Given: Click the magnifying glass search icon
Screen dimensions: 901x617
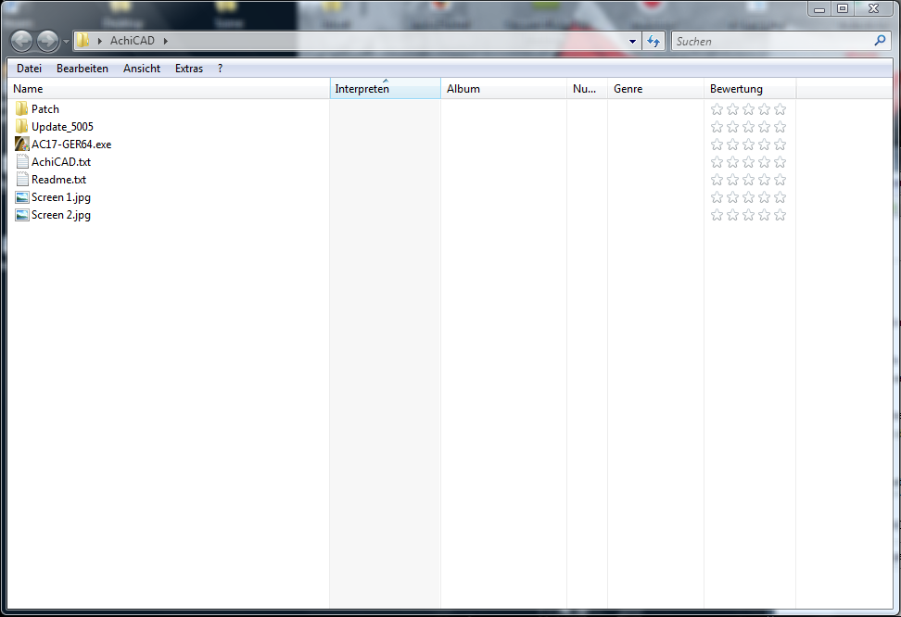Looking at the screenshot, I should [x=880, y=41].
